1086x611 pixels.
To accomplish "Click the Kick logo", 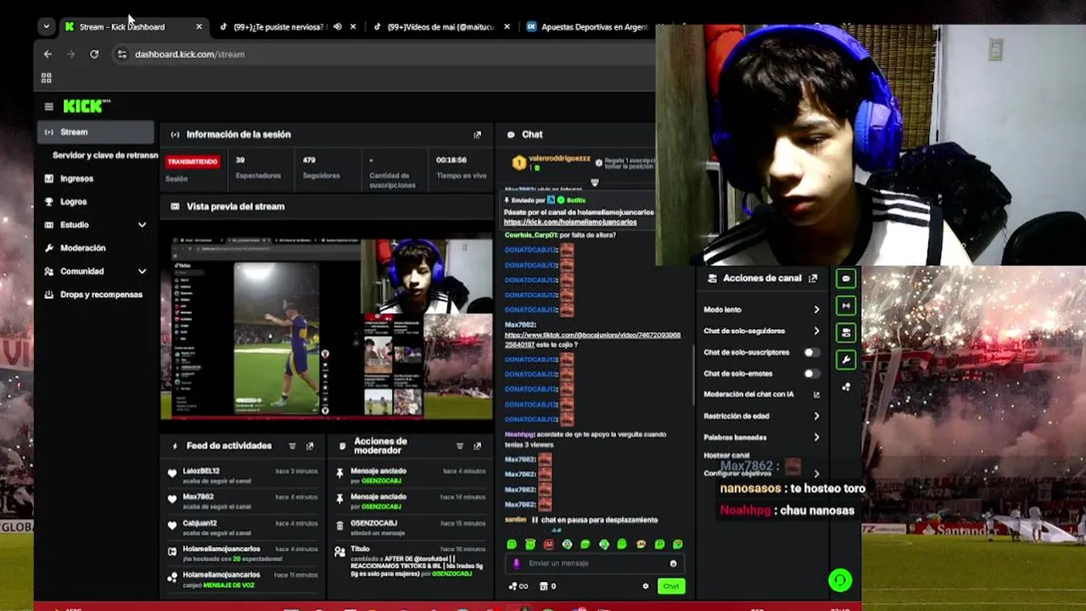I will point(87,106).
